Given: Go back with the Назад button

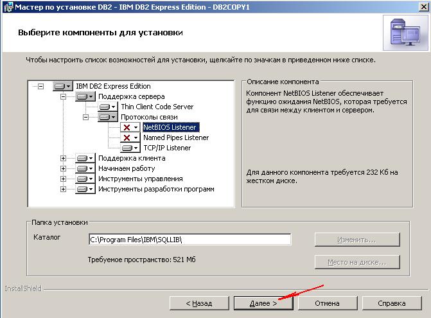Looking at the screenshot, I should tap(199, 303).
